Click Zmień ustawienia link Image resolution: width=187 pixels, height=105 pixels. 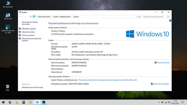(x=163, y=62)
